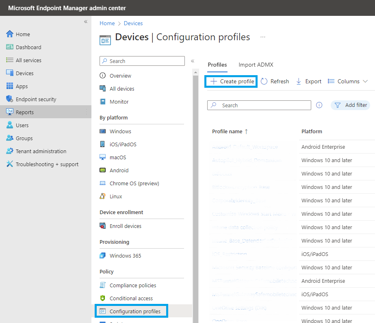
Task: Export the profiles list
Action: point(309,81)
